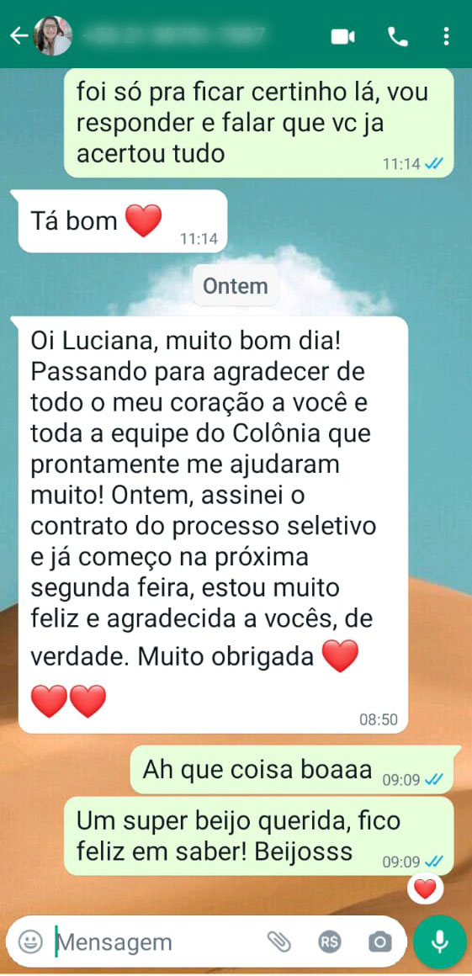Open the camera from message bar
Viewport: 472px width, 976px height.
tap(379, 942)
